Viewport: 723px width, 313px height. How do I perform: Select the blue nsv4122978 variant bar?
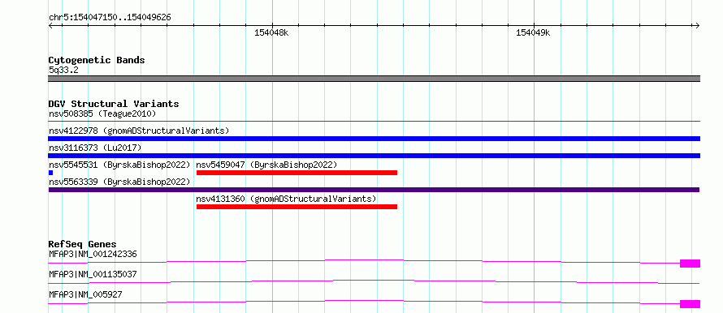[x=374, y=139]
